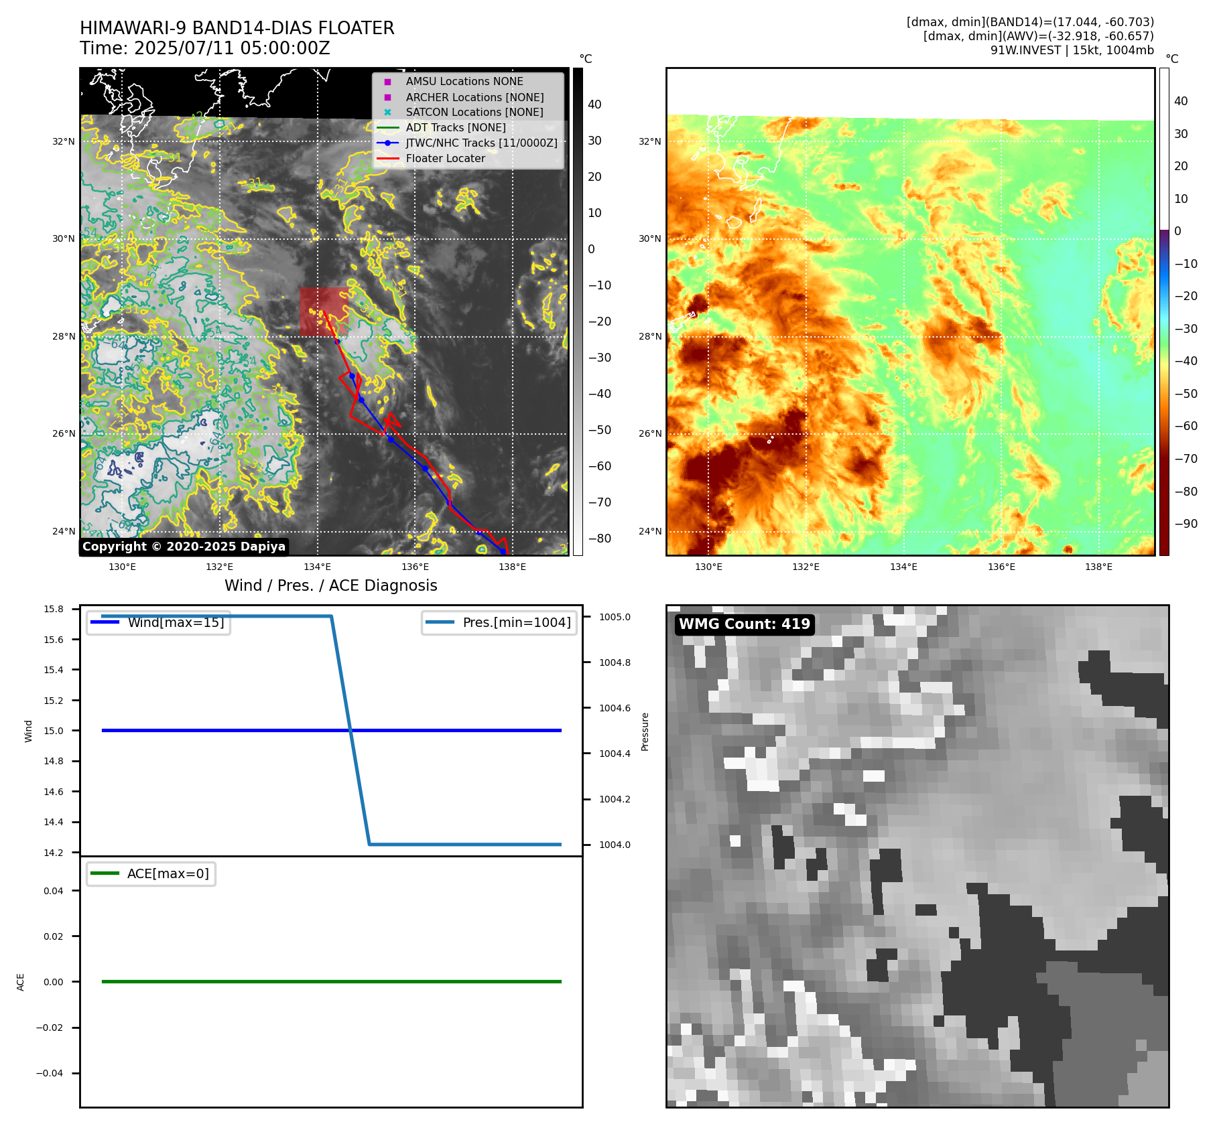The width and height of the screenshot is (1215, 1132).
Task: Click the flat blue wind line at 15.0
Action: [x=331, y=731]
